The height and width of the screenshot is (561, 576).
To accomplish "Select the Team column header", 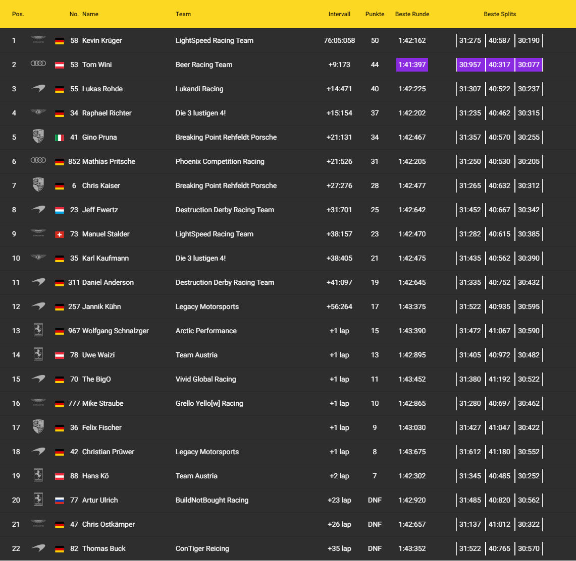I will (183, 14).
